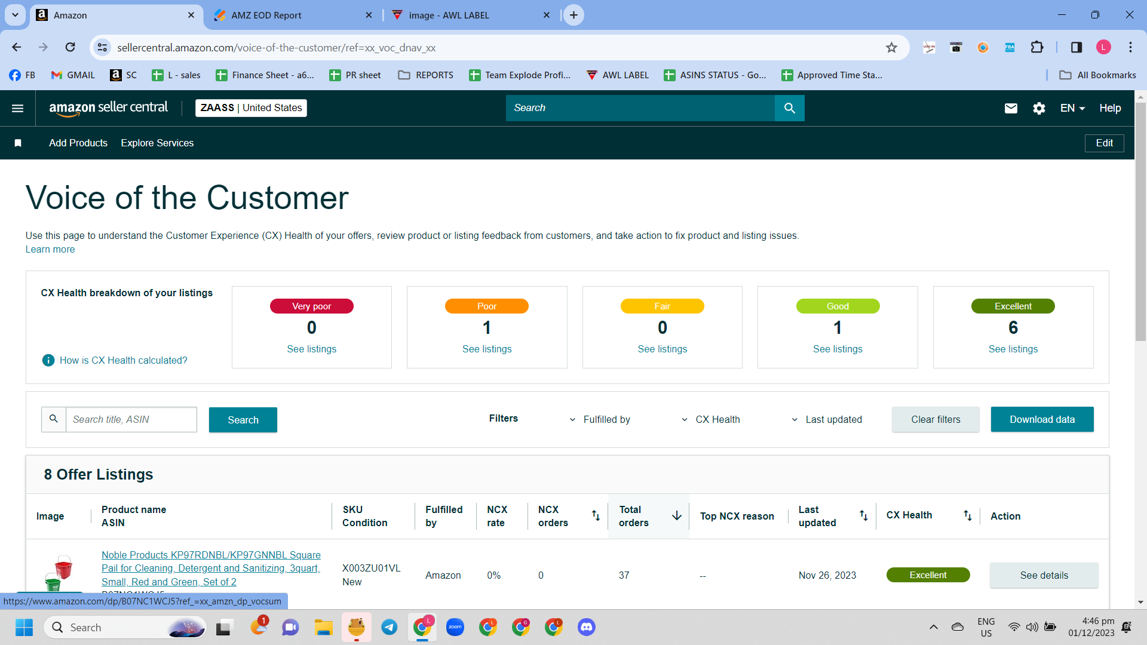The height and width of the screenshot is (645, 1147).
Task: Open Telegram from the taskbar
Action: 390,627
